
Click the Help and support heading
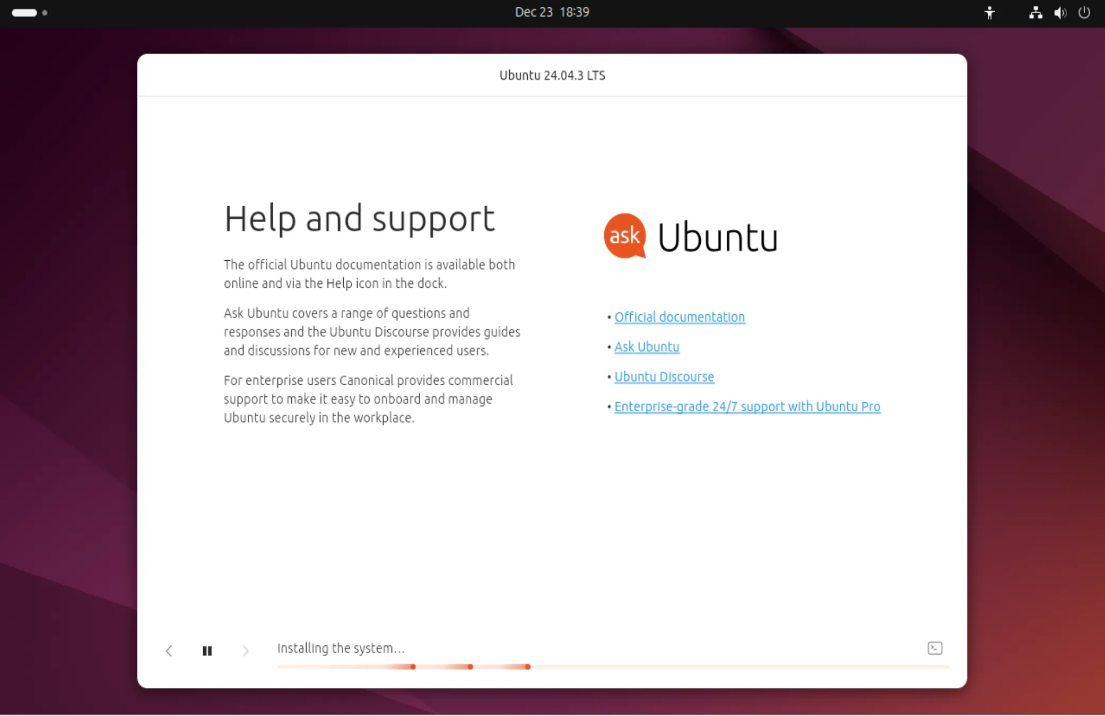pyautogui.click(x=360, y=219)
